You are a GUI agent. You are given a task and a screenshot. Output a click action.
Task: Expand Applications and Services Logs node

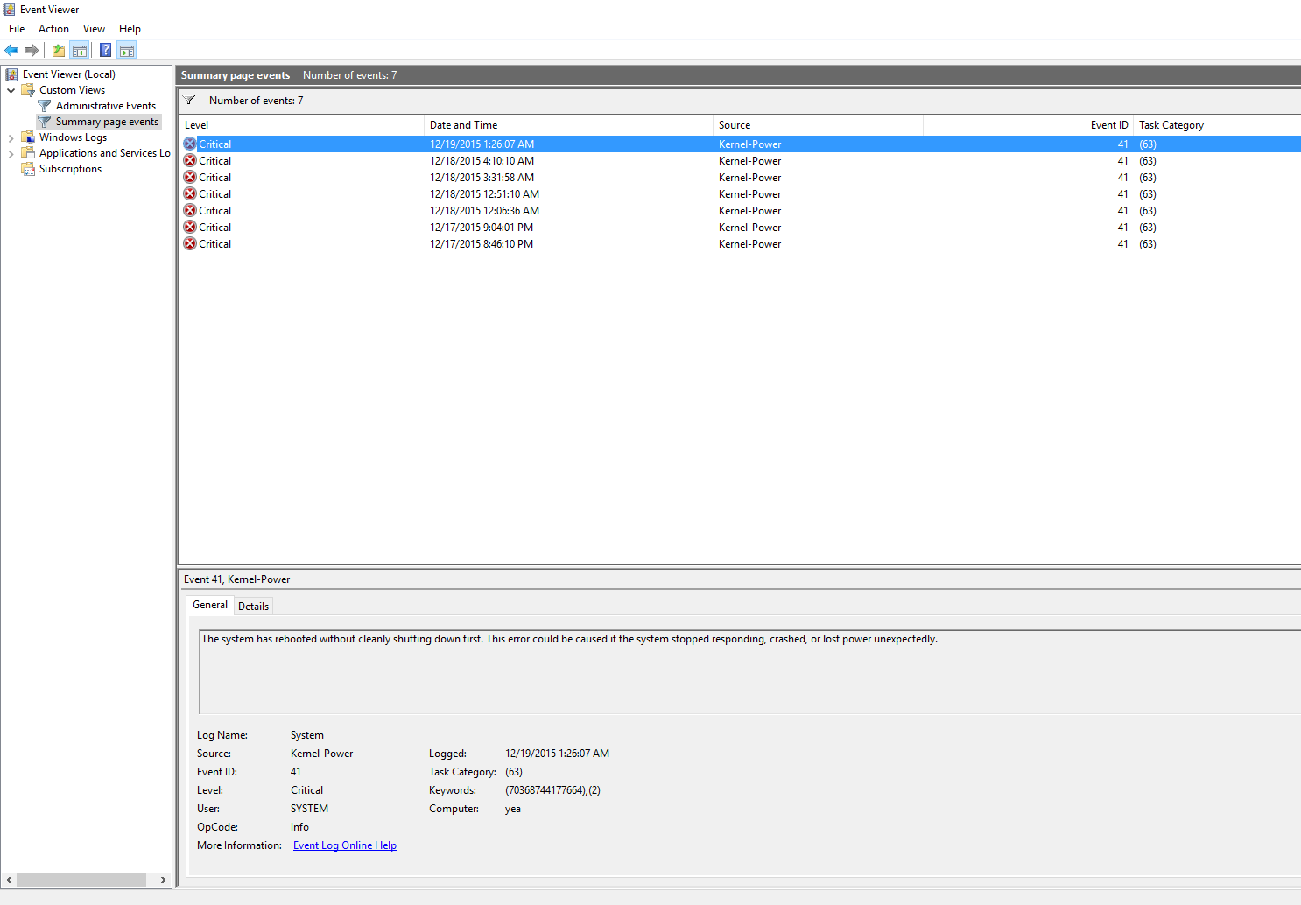click(11, 153)
